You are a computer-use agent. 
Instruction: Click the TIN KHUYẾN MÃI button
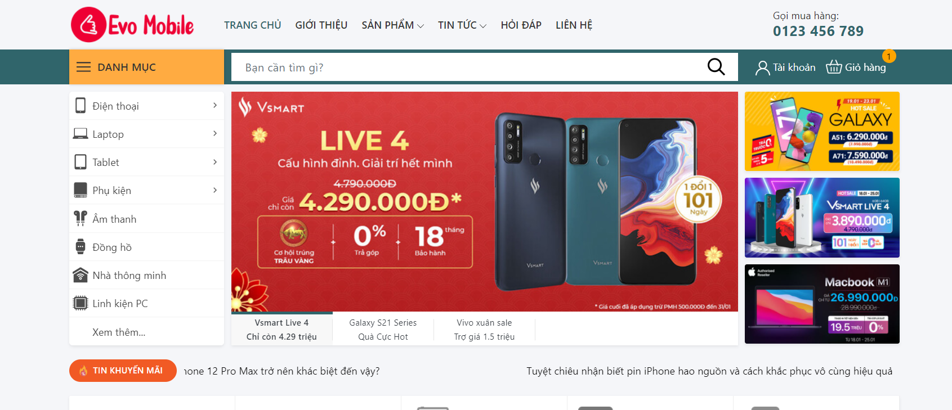coord(123,371)
